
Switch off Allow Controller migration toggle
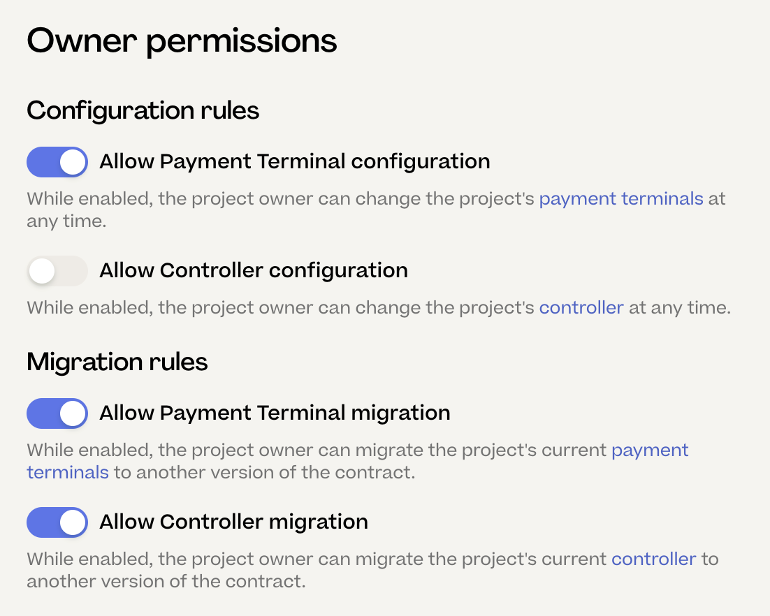click(x=57, y=522)
